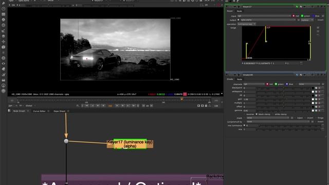Open the MetaData nodes menu (tag icon)
329x185 pixels.
click(x=4, y=69)
